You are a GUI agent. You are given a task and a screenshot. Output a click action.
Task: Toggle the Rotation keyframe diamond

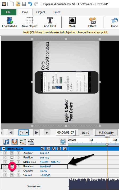coord(12,166)
